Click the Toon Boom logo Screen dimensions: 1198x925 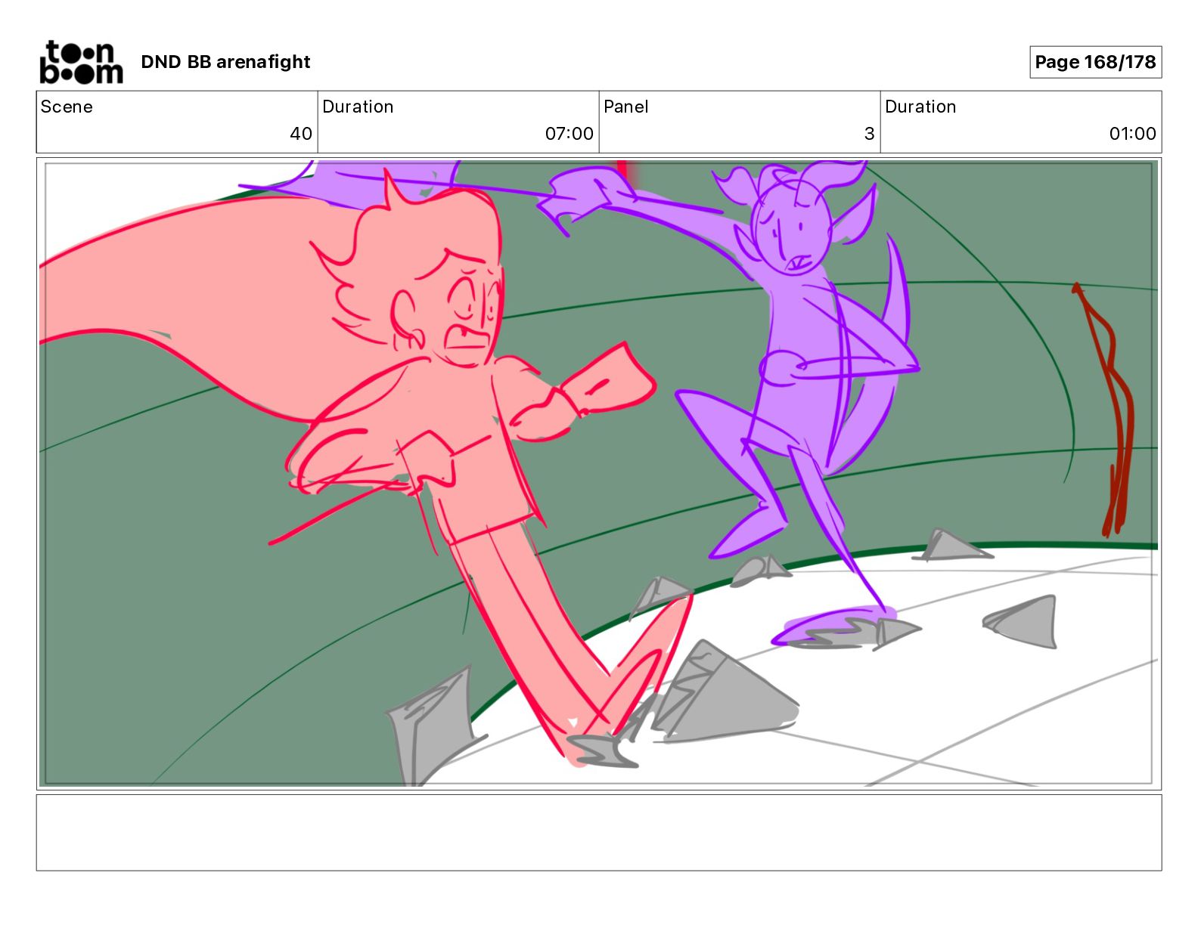[x=81, y=62]
